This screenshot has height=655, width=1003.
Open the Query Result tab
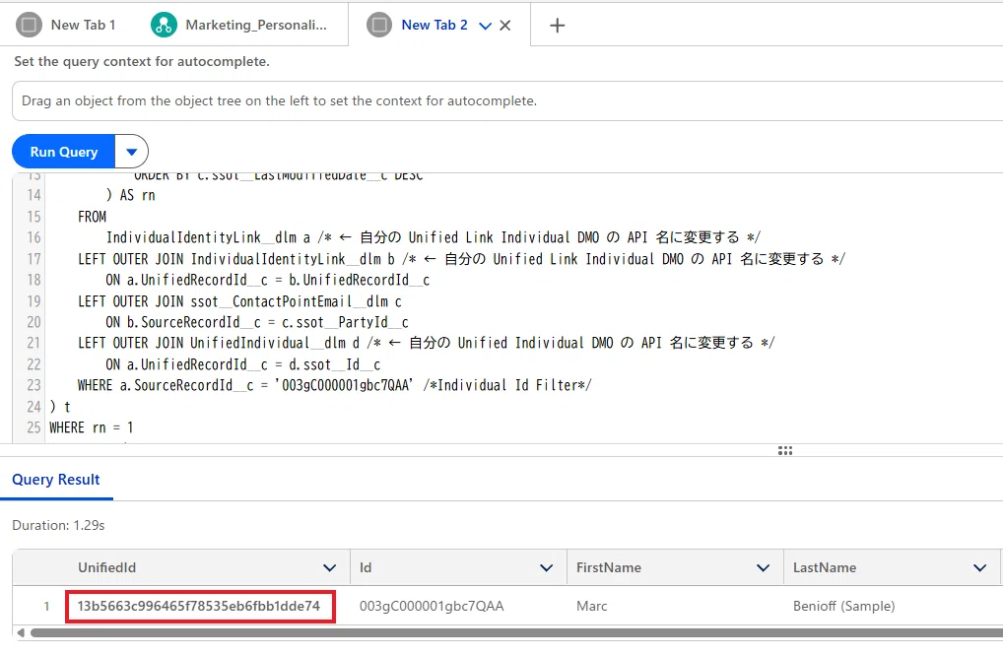(x=56, y=479)
